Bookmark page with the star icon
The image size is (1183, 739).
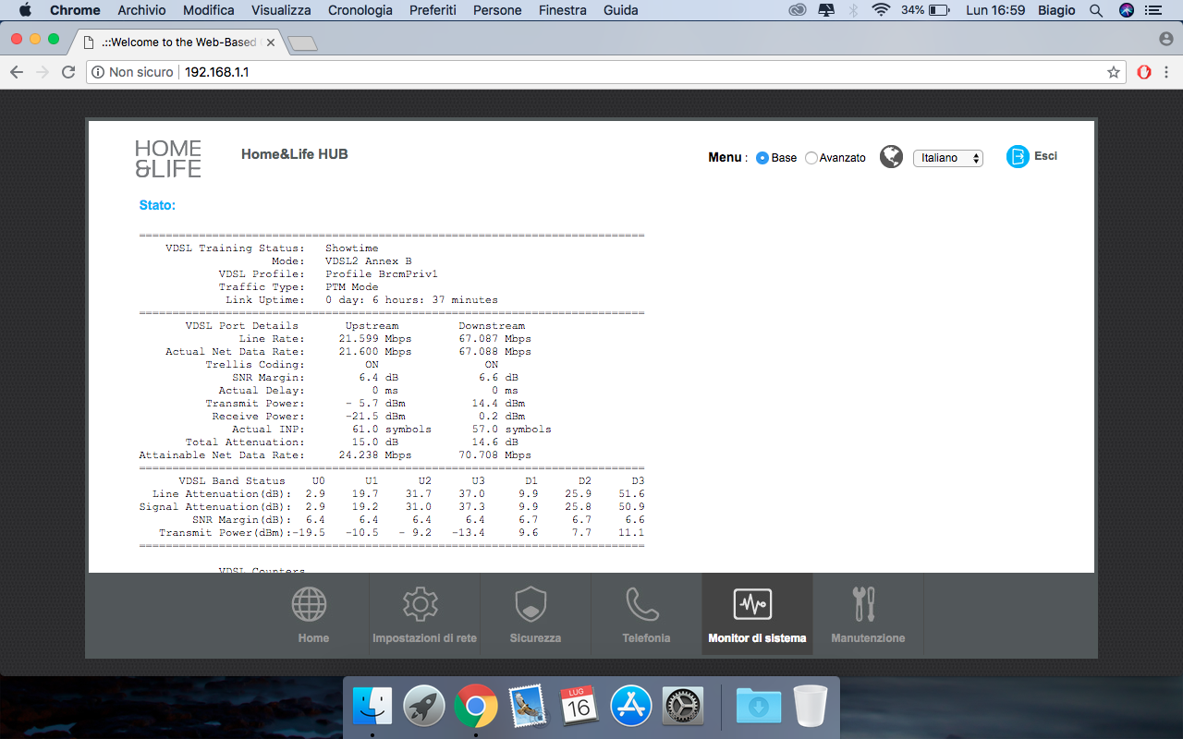point(1114,72)
